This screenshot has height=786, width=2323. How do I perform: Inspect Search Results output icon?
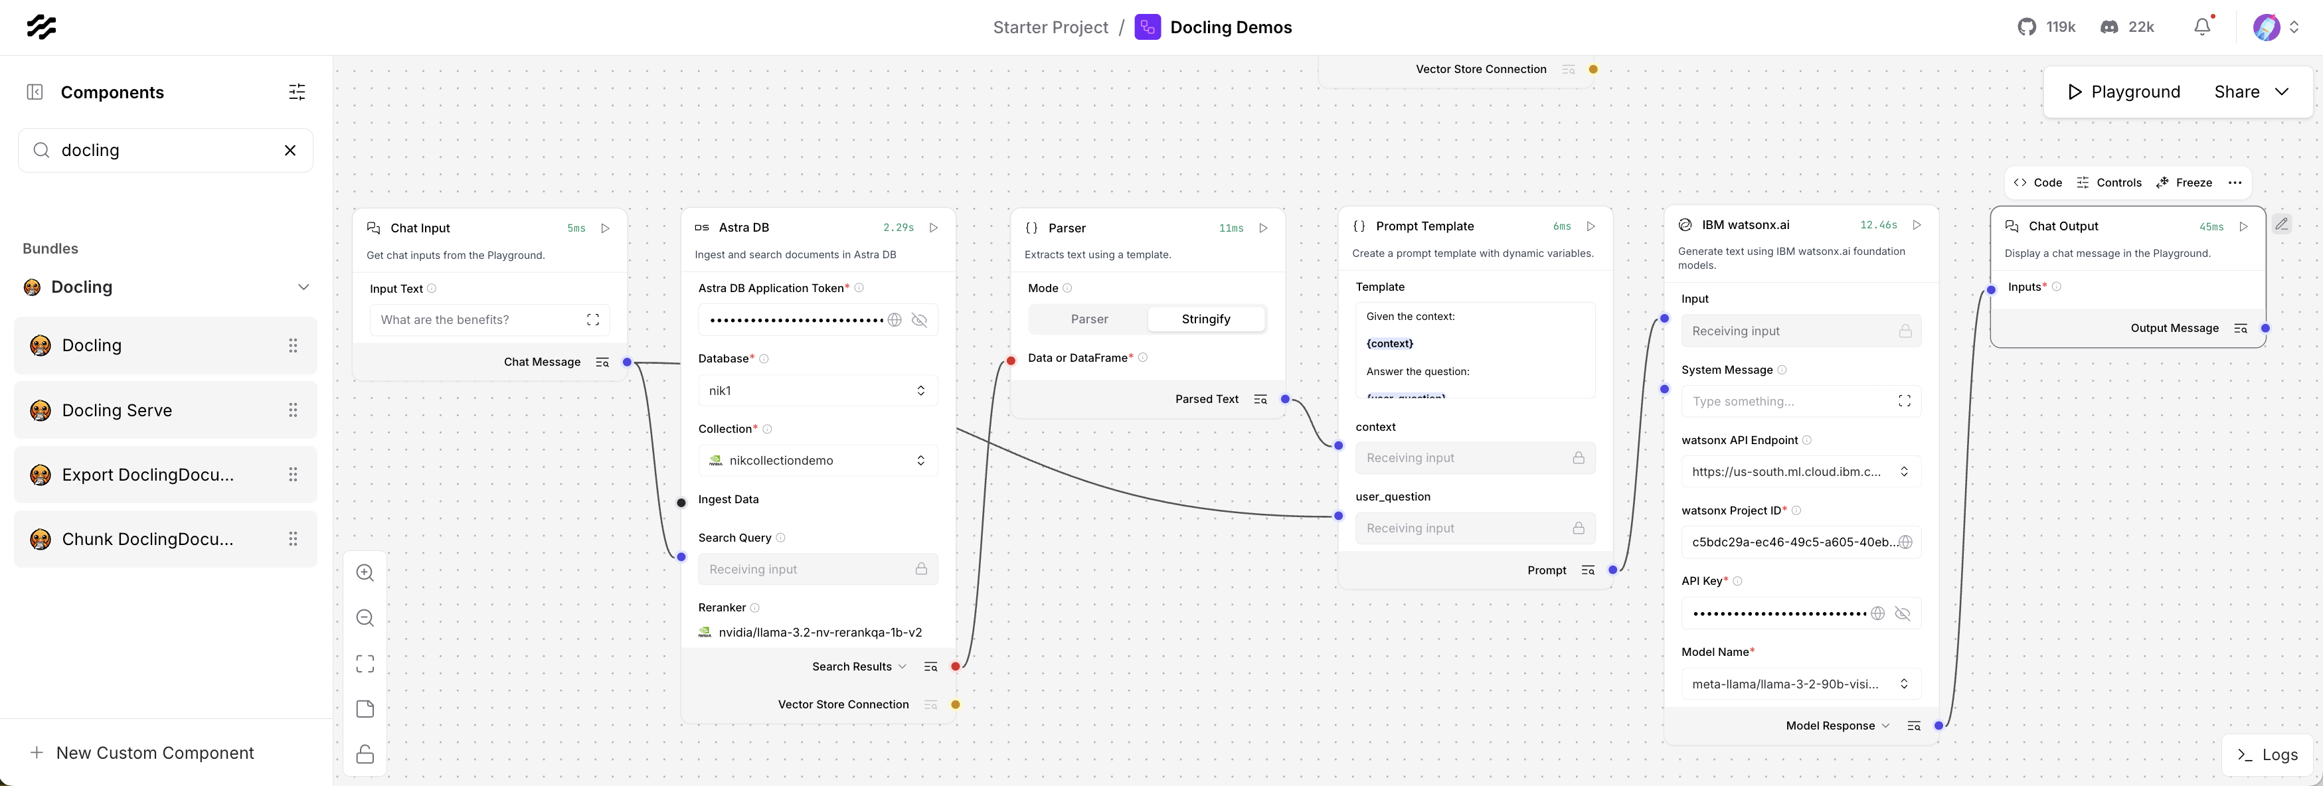[932, 667]
